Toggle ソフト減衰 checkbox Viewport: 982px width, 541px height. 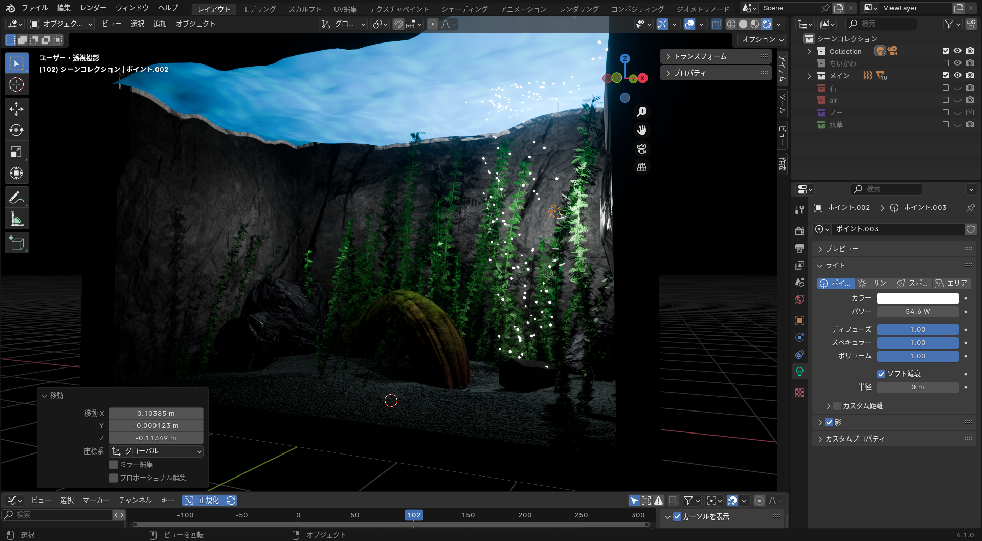point(881,374)
